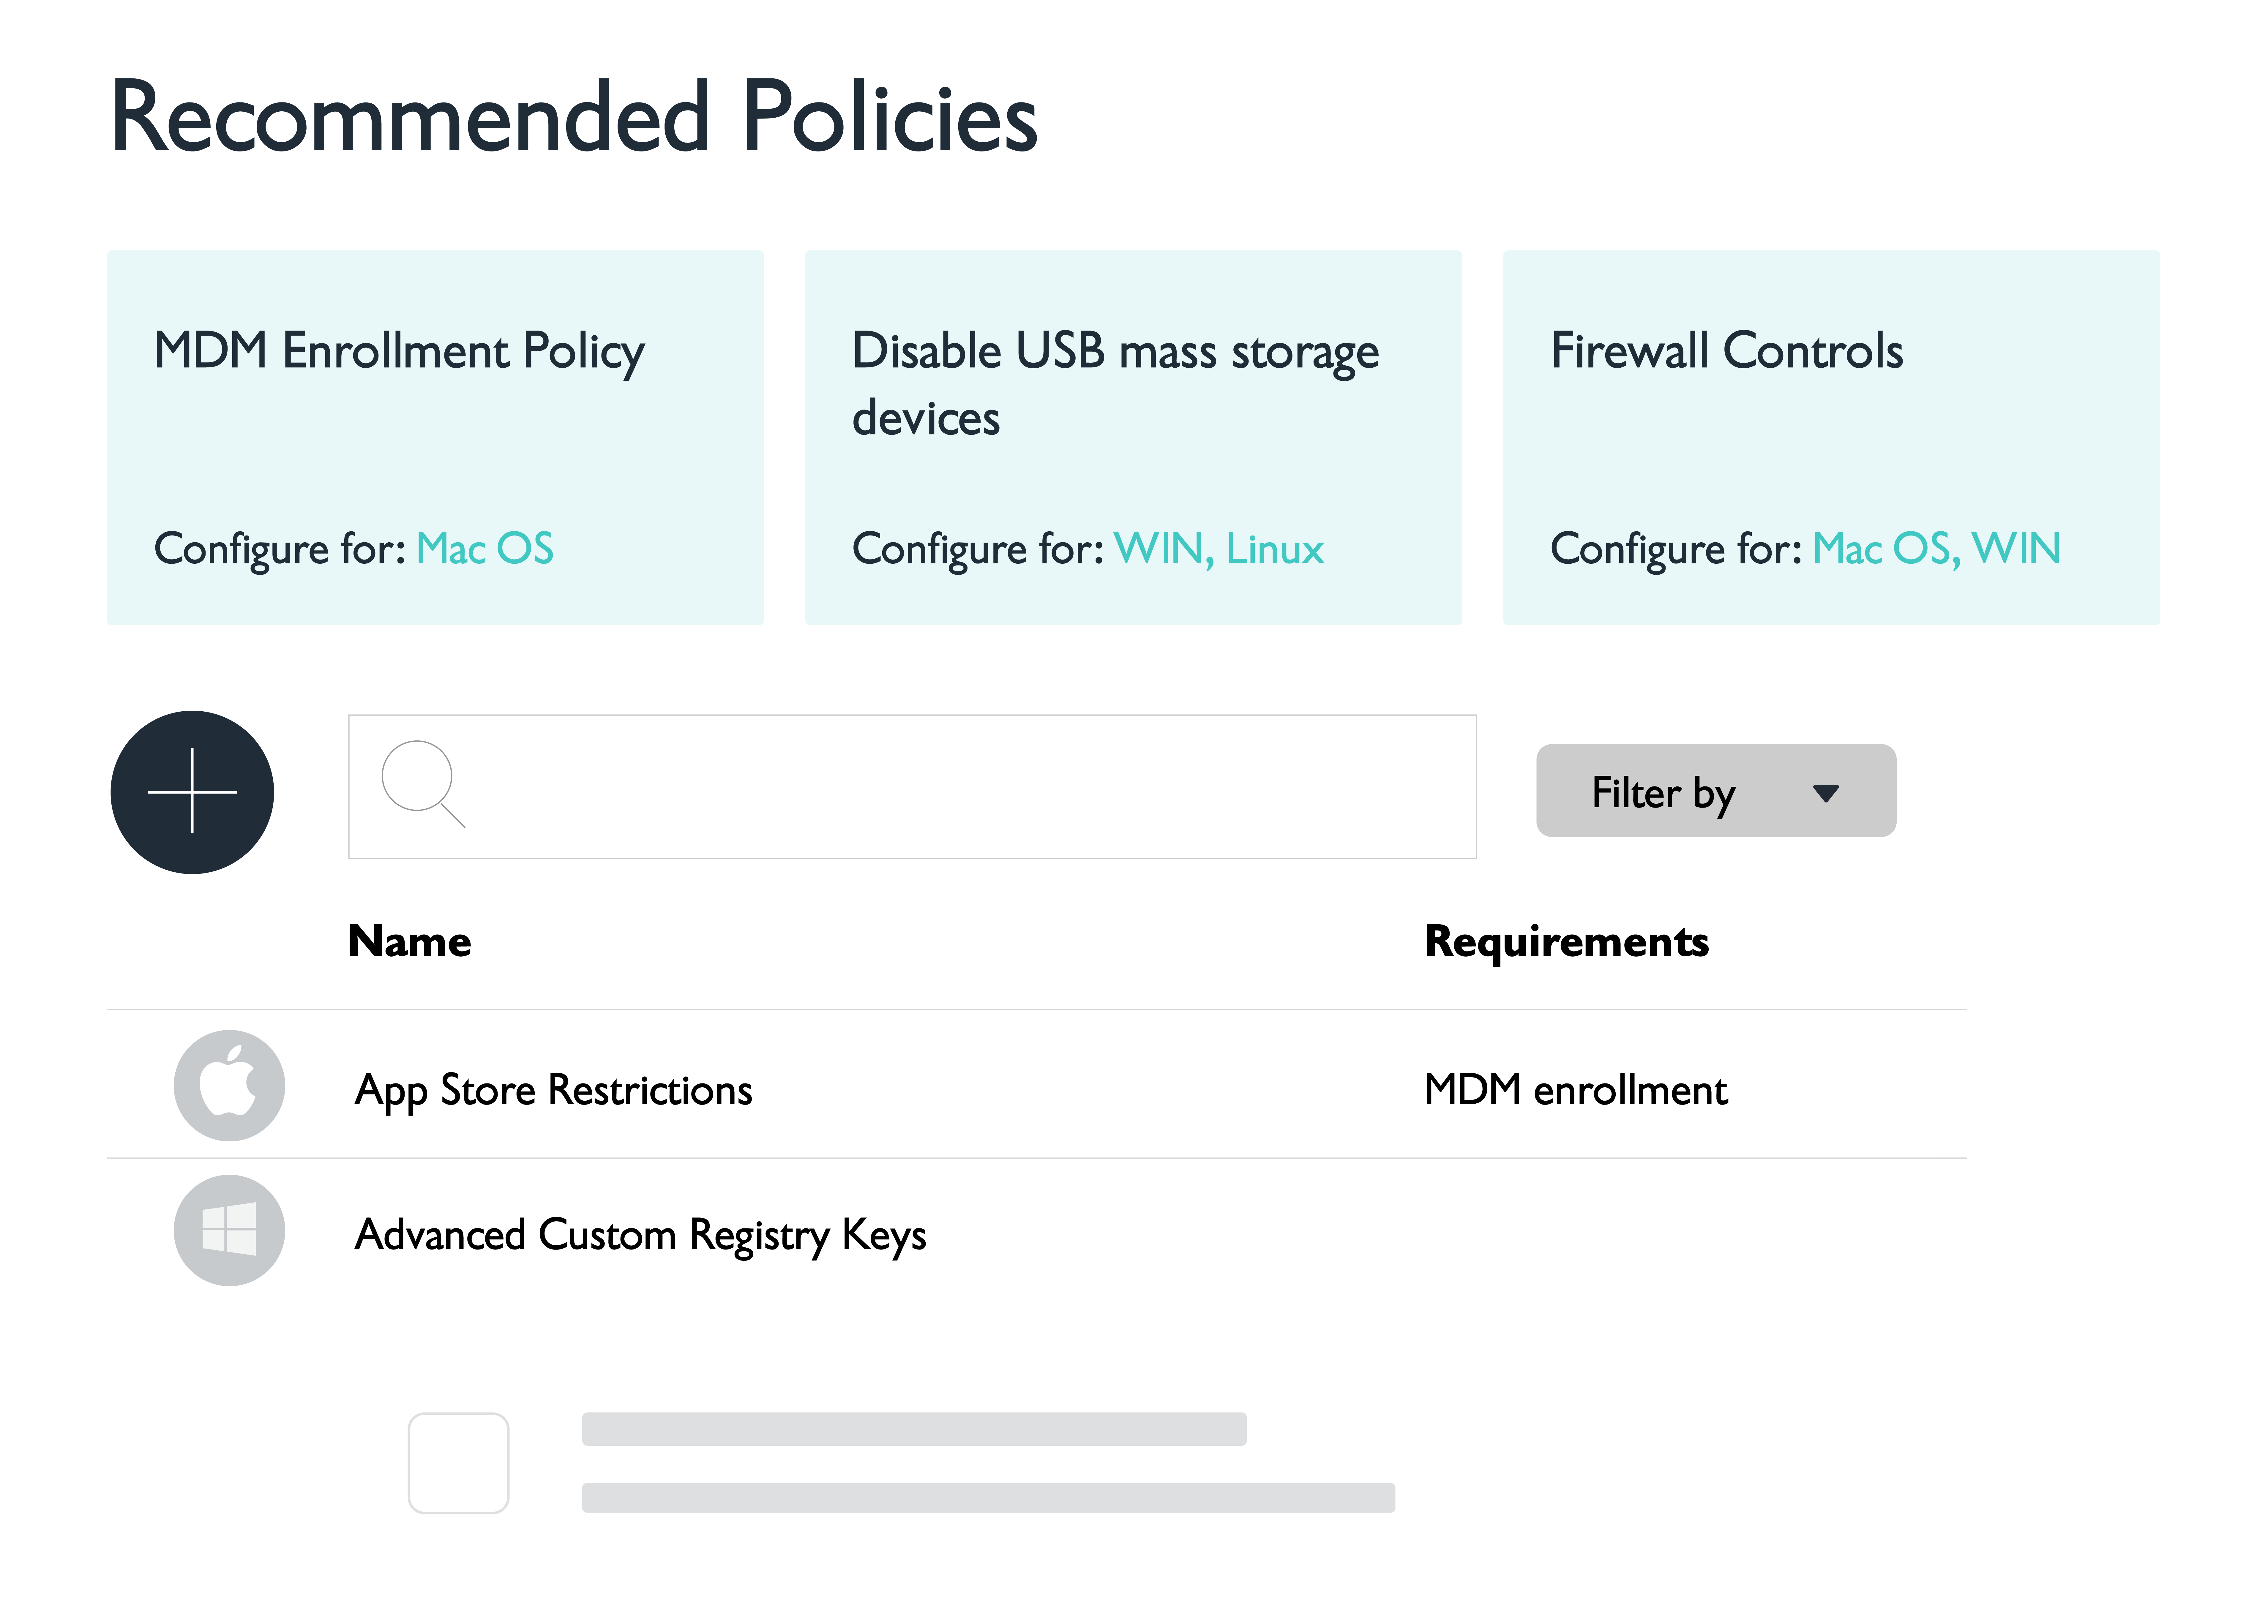Sort by the Requirements column header

point(1566,941)
